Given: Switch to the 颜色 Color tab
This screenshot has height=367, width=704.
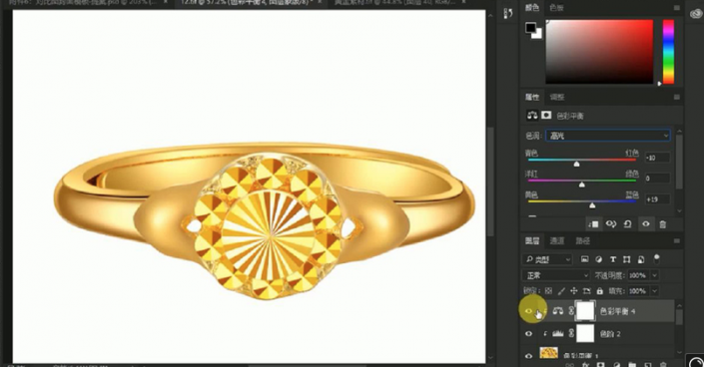Looking at the screenshot, I should tap(532, 8).
